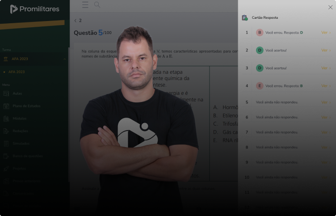This screenshot has width=336, height=216.
Task: Select the green D badge of question 2
Action: [260, 51]
